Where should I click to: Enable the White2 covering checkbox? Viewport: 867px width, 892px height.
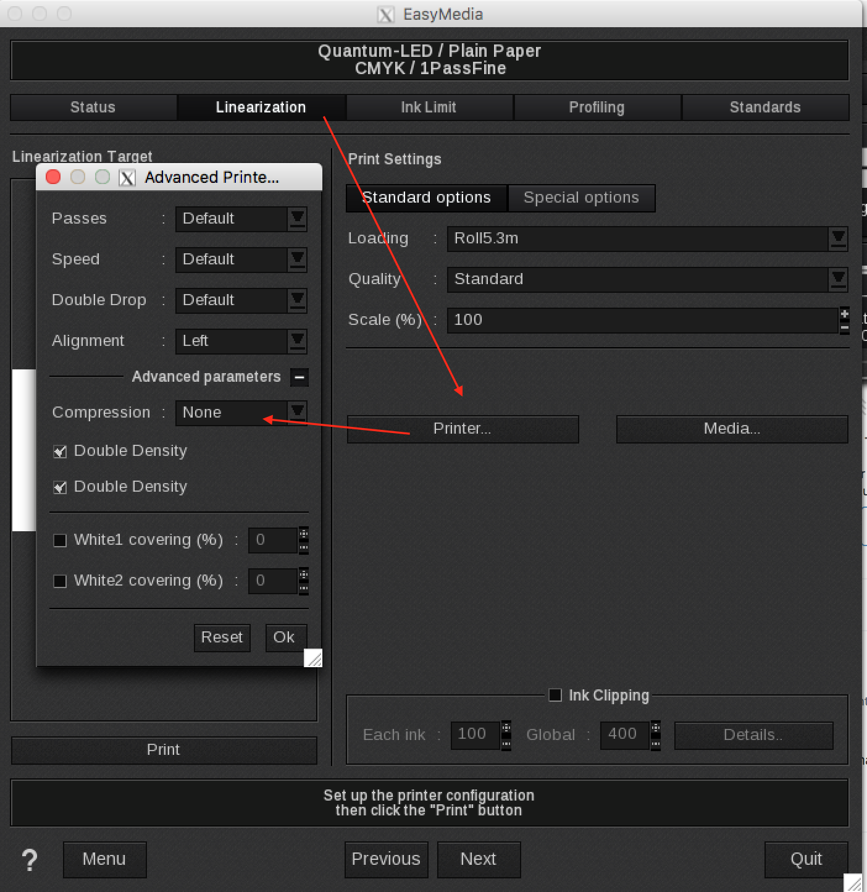60,581
